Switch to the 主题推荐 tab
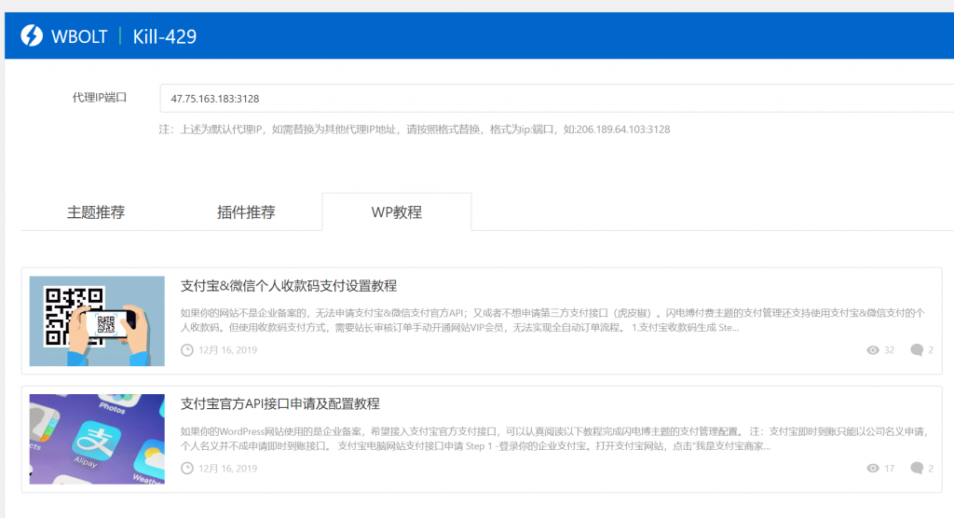Screen dimensions: 954x518 click(x=96, y=212)
